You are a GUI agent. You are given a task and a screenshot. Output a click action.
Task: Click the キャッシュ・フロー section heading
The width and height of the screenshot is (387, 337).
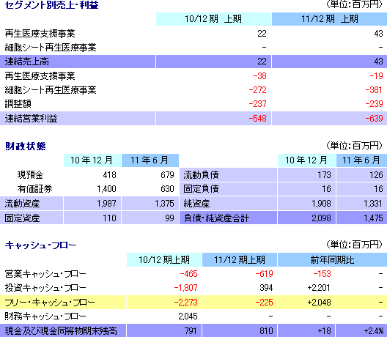click(x=41, y=245)
